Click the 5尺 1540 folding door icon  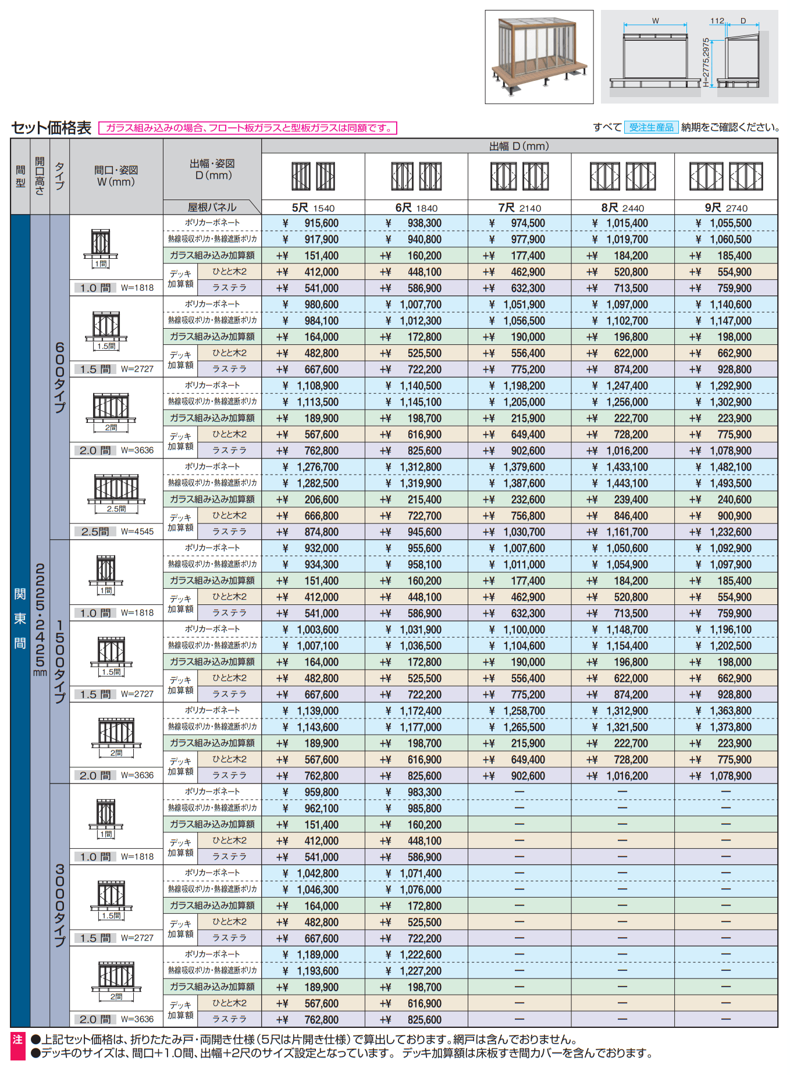click(313, 176)
